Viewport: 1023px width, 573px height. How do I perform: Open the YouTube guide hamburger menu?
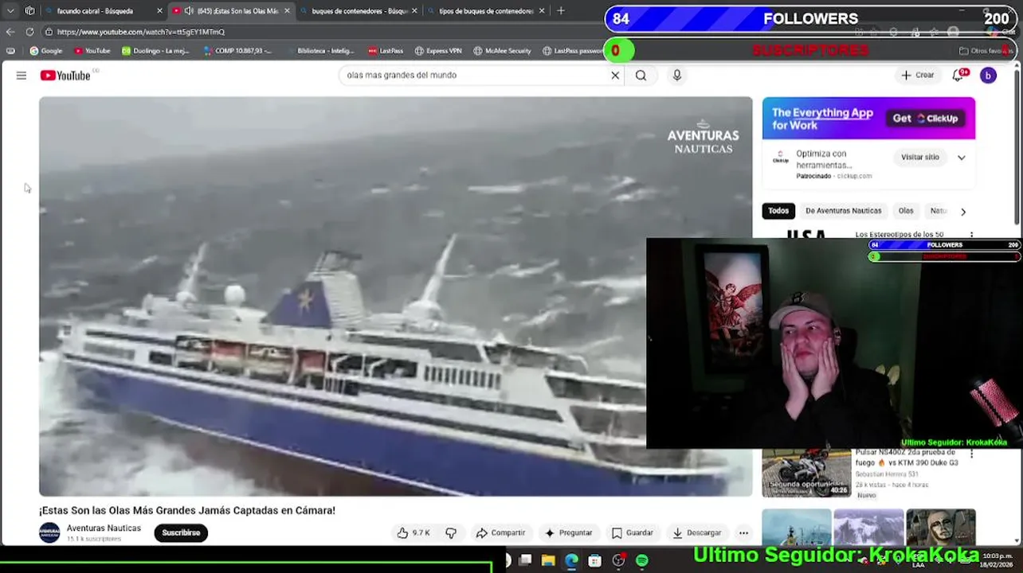pyautogui.click(x=22, y=76)
